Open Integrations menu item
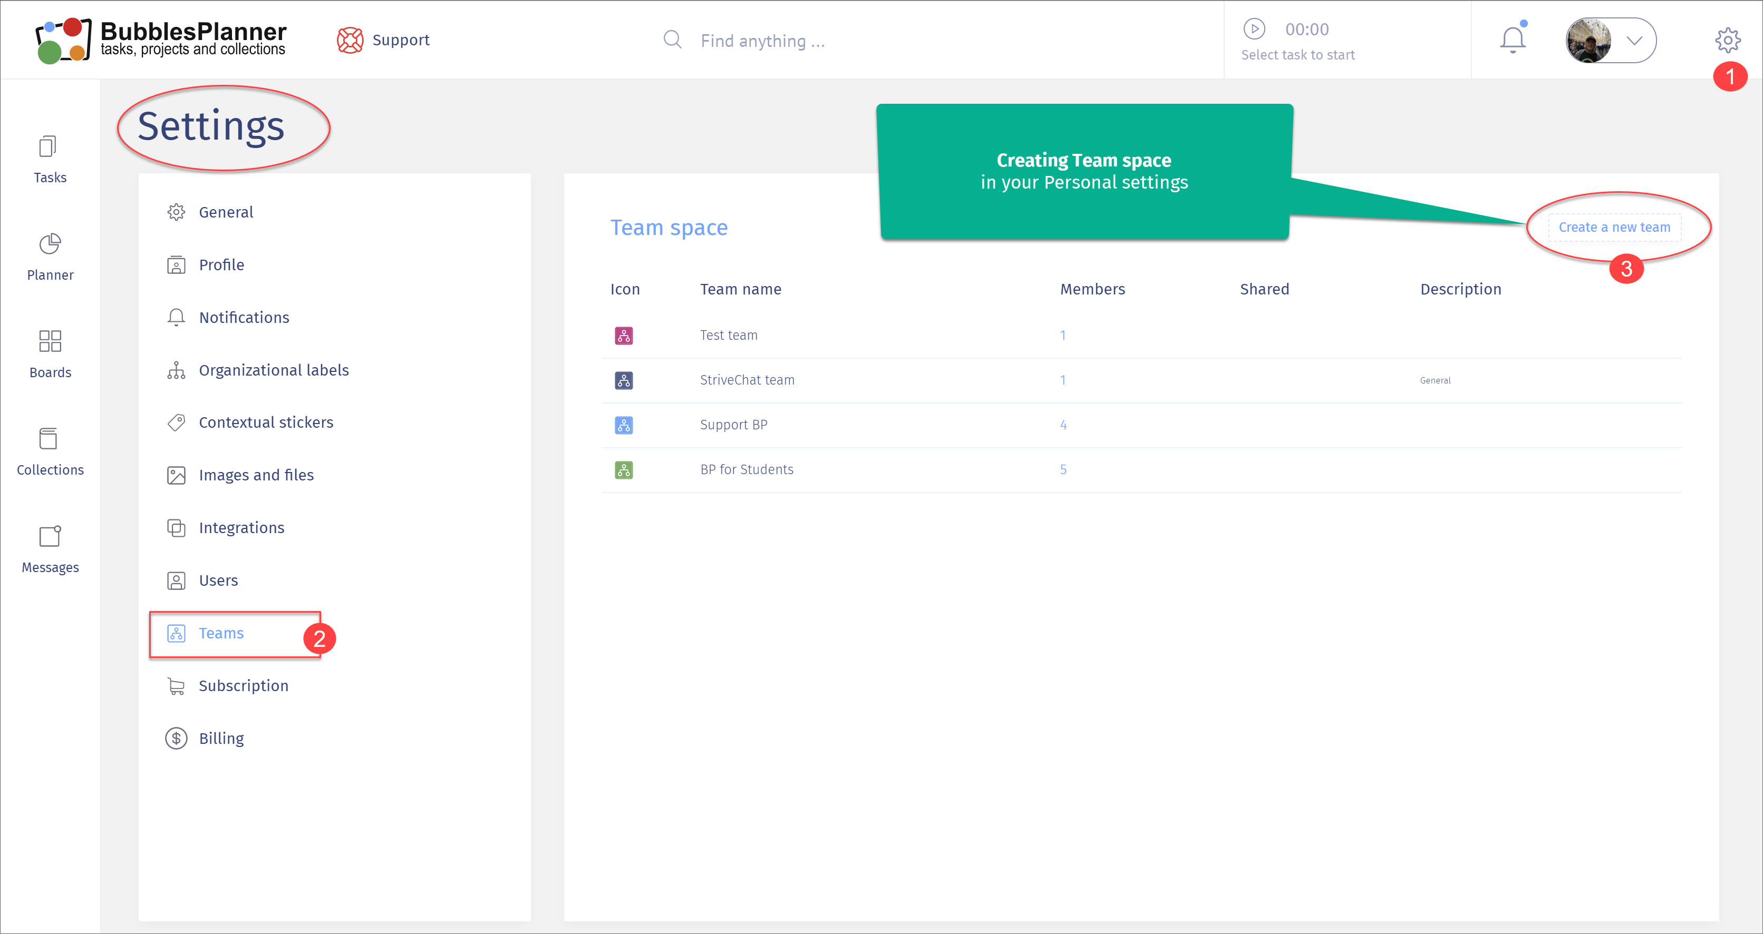The image size is (1763, 934). point(241,528)
